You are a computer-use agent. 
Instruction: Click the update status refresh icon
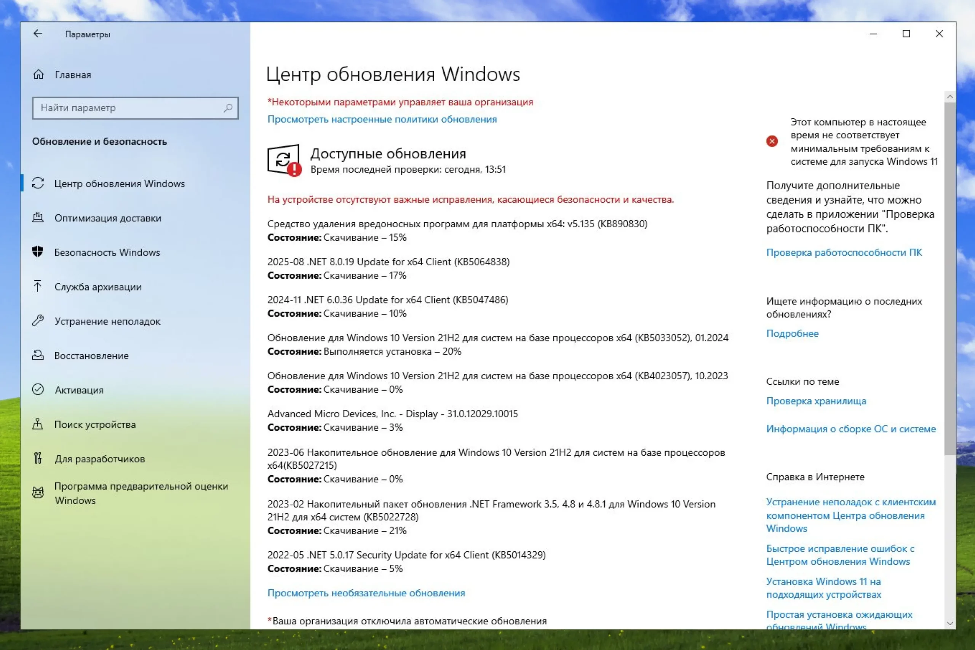pyautogui.click(x=283, y=160)
